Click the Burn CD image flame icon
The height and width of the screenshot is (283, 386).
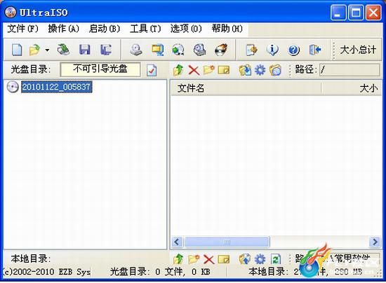coord(221,50)
